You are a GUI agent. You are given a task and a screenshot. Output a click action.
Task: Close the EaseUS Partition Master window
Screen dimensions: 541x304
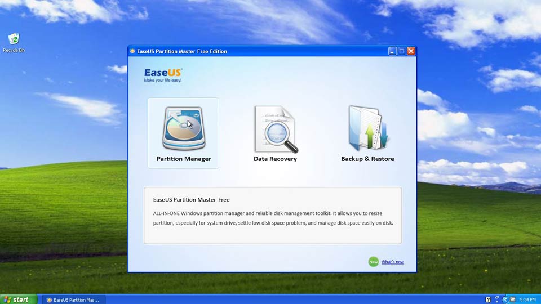coord(411,51)
